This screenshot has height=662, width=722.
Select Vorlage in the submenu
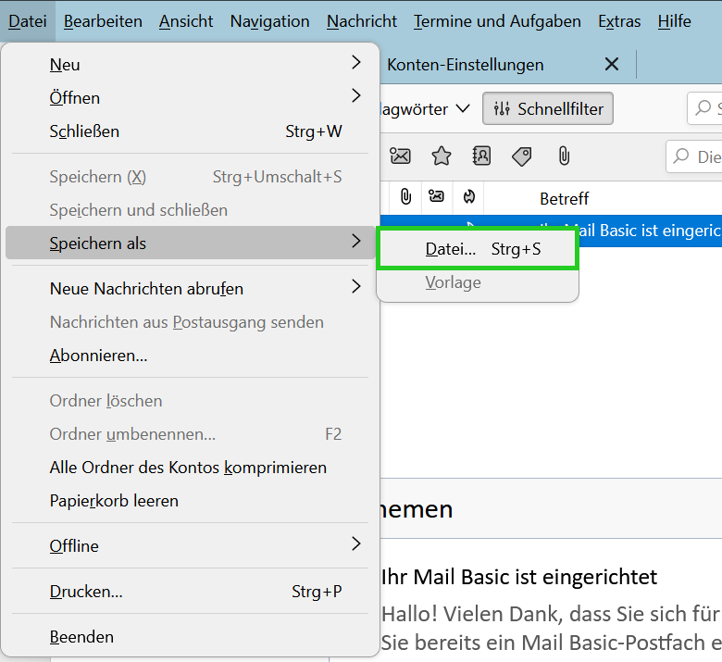pos(478,282)
